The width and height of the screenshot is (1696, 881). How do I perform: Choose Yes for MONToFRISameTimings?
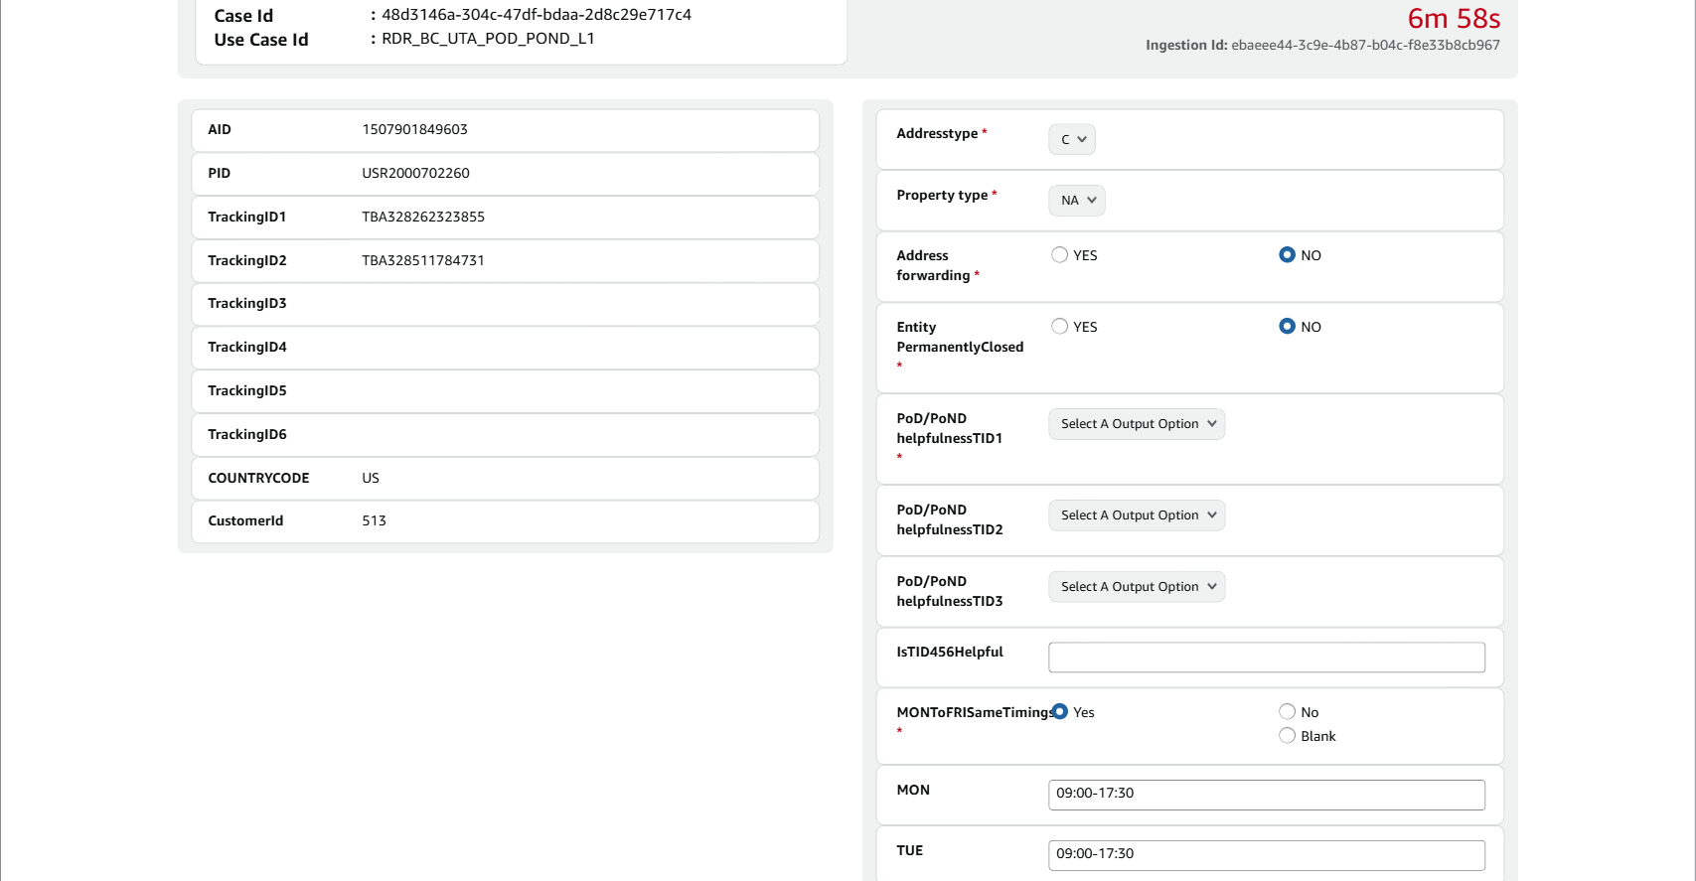(x=1060, y=712)
